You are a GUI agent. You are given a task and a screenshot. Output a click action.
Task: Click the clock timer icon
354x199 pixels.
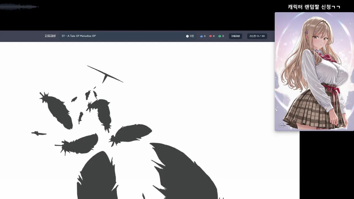pos(187,36)
